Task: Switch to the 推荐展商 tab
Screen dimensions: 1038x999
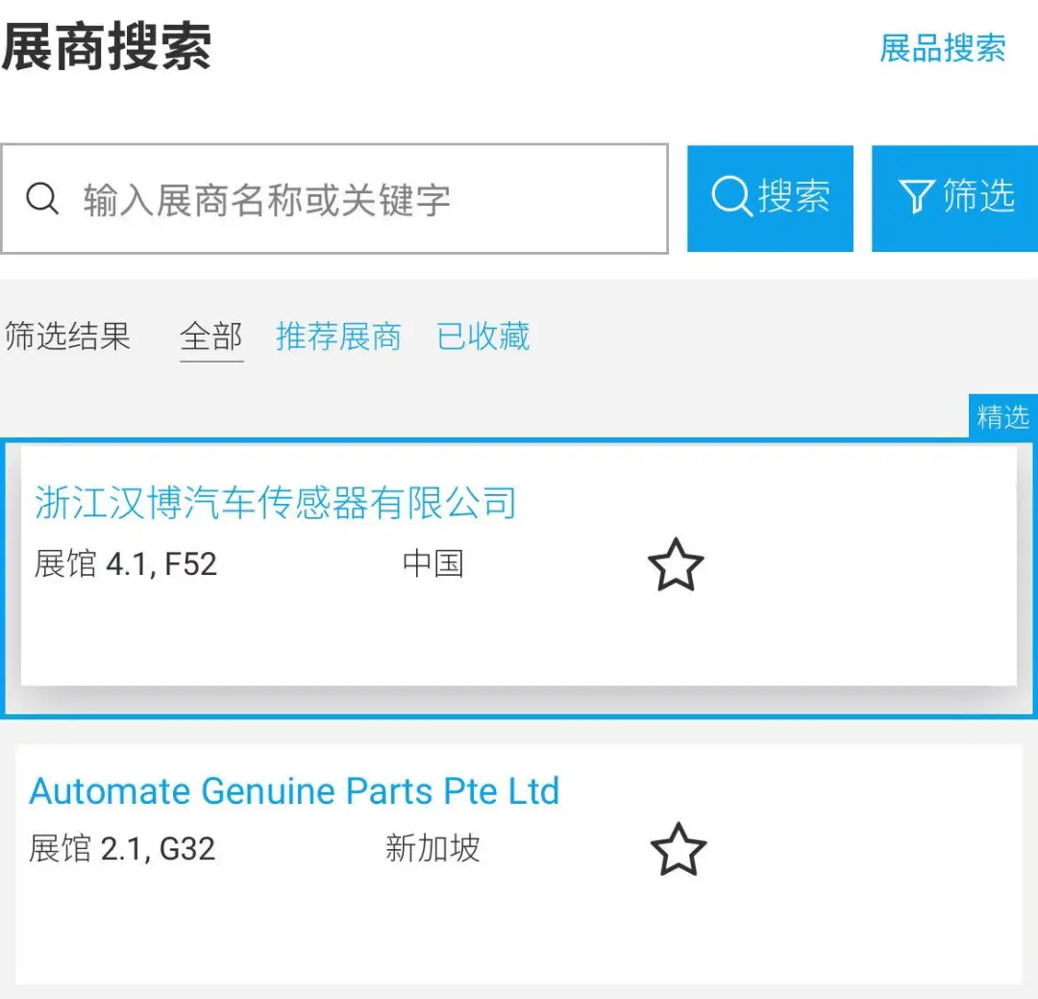Action: pos(338,337)
